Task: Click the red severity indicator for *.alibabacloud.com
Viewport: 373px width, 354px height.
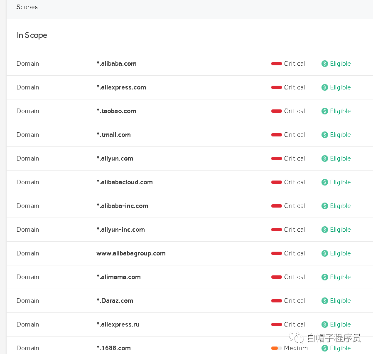Action: point(276,182)
